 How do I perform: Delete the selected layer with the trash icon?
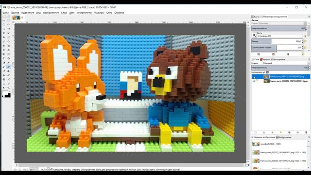(x=306, y=132)
